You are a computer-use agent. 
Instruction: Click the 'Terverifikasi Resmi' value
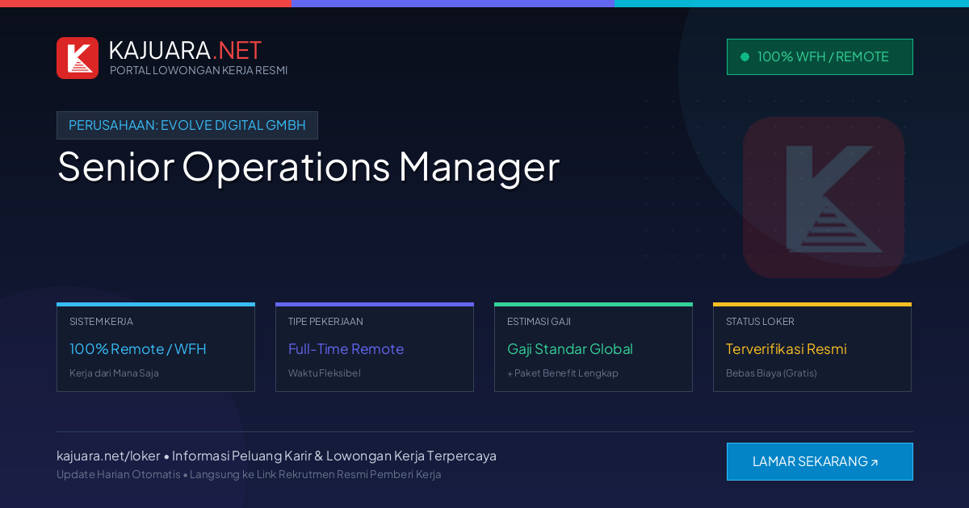pyautogui.click(x=787, y=349)
